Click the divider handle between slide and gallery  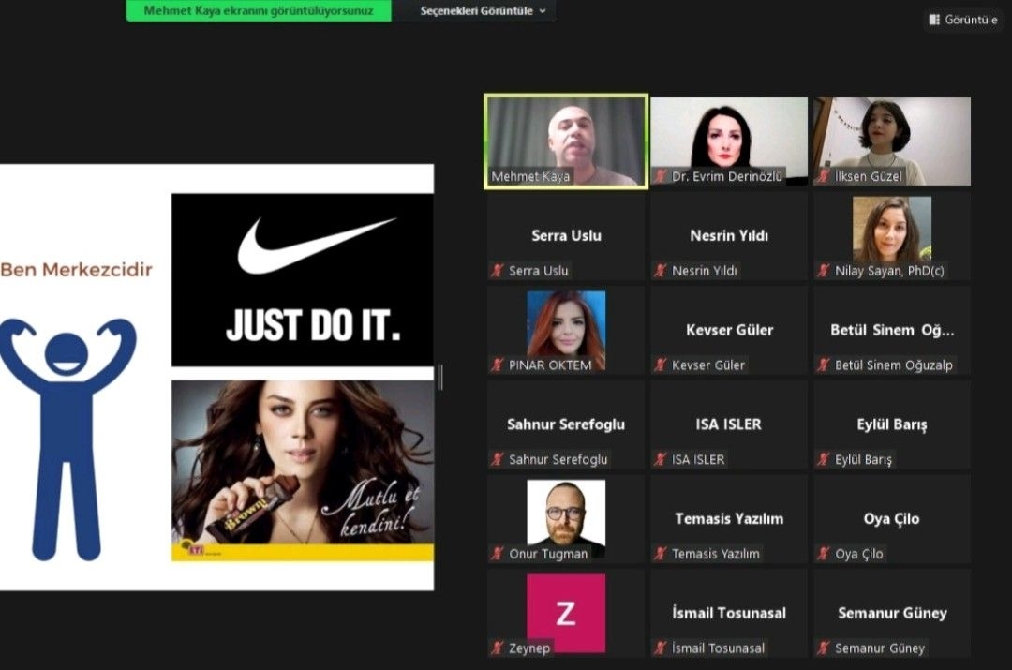[440, 377]
